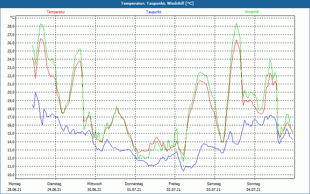Click the chart title bar text
This screenshot has height=194, width=310.
coord(157,3)
